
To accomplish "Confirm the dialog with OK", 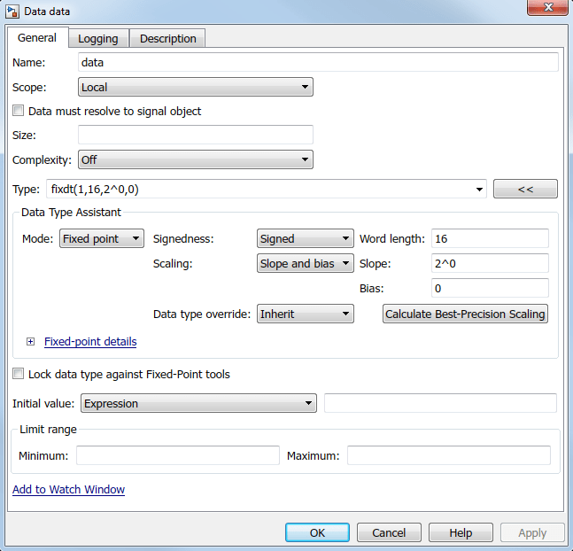I will pos(317,532).
